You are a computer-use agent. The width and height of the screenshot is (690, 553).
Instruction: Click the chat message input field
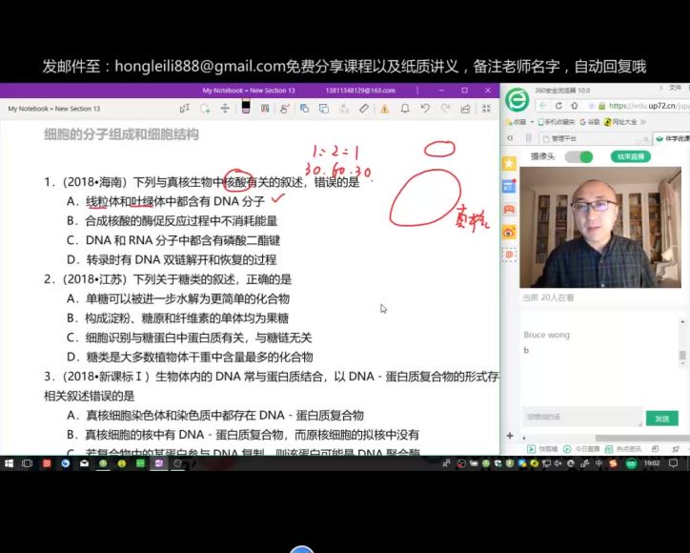pyautogui.click(x=582, y=417)
